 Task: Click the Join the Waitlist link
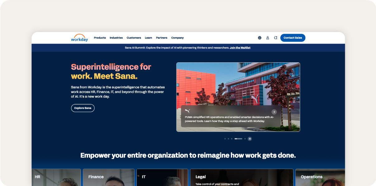click(240, 48)
